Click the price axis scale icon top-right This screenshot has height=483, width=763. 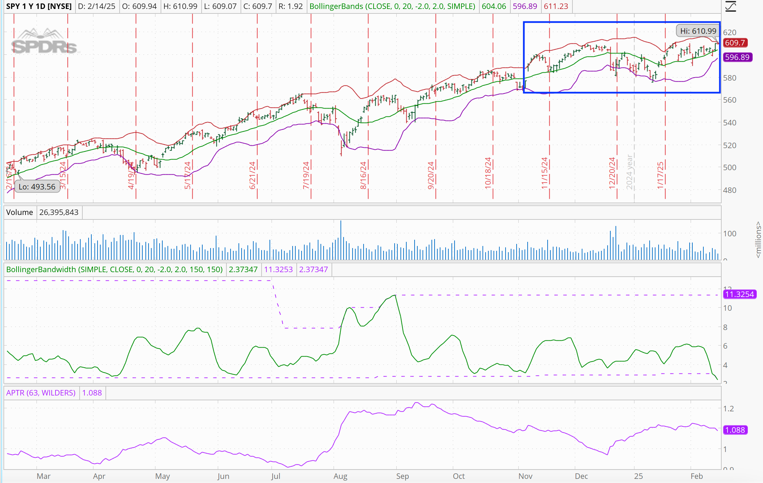pos(730,6)
